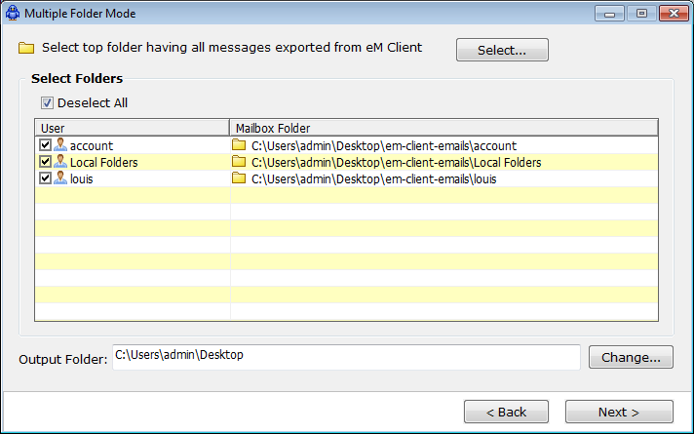
Task: Uncheck the account user checkbox
Action: pyautogui.click(x=45, y=144)
